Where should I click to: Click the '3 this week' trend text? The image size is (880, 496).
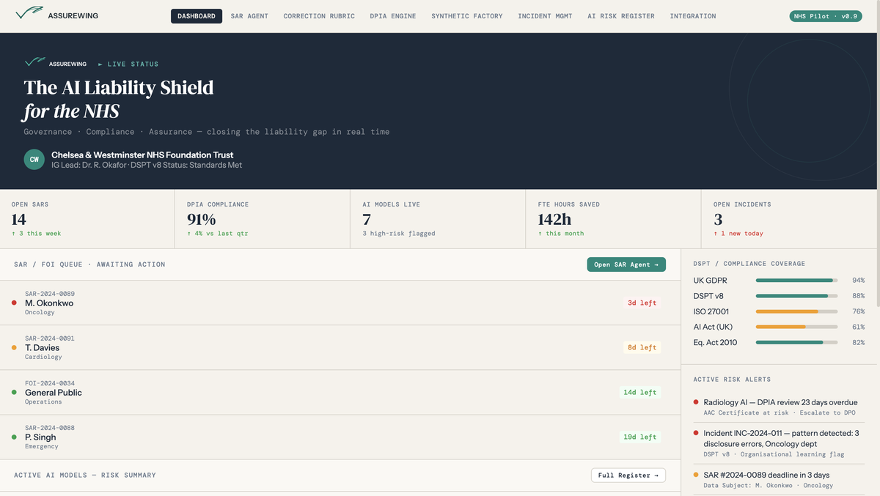pyautogui.click(x=37, y=234)
